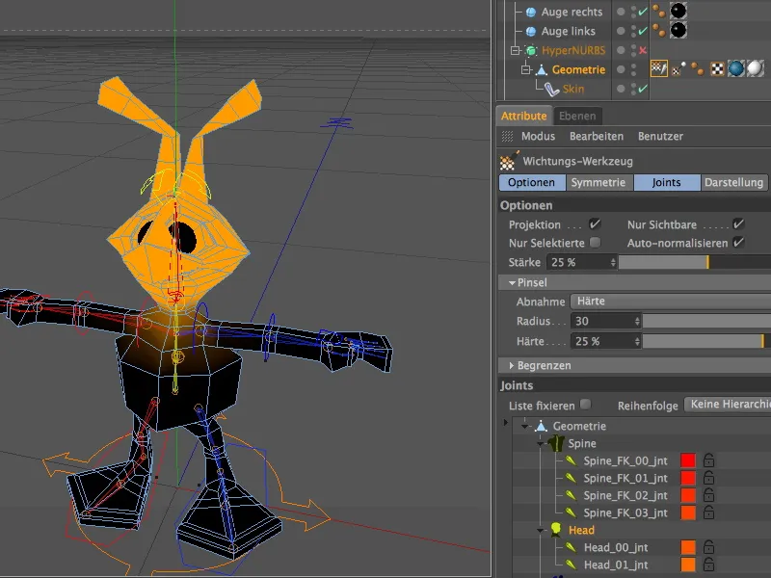Toggle lock icon for Spine_FK_02_jnt
Image resolution: width=771 pixels, height=578 pixels.
tap(708, 495)
